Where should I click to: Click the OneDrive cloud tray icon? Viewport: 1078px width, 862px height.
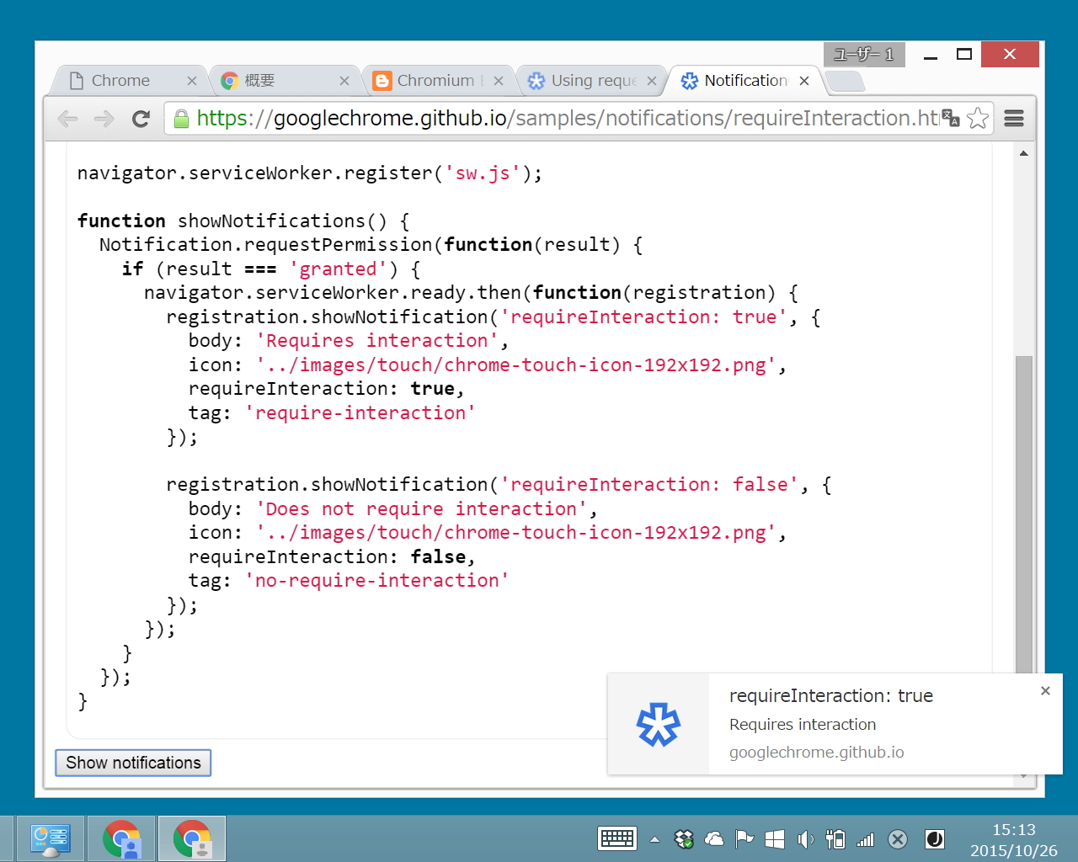pos(714,838)
